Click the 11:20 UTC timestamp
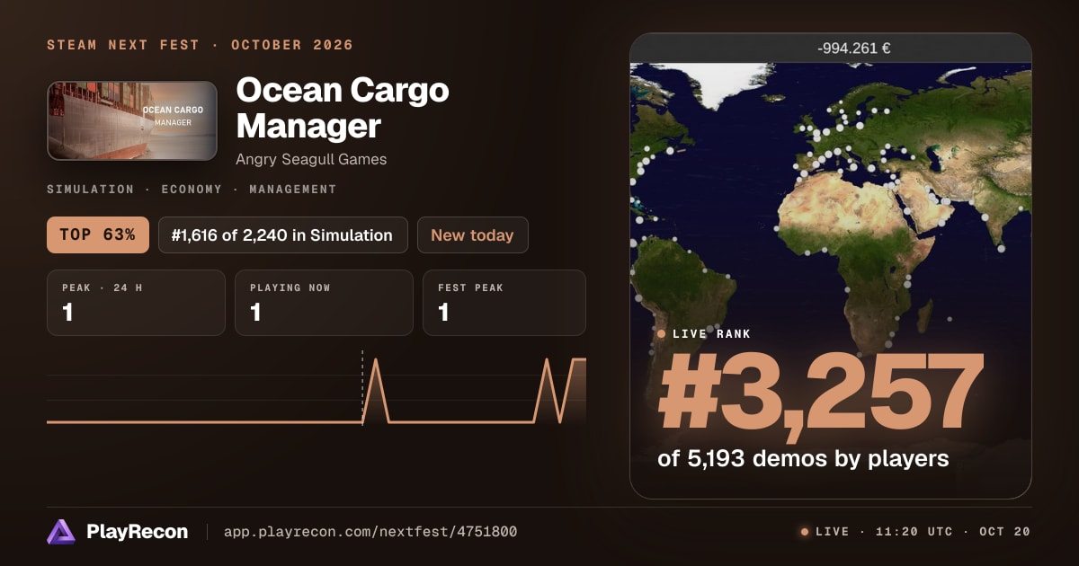The width and height of the screenshot is (1079, 566). pyautogui.click(x=913, y=532)
